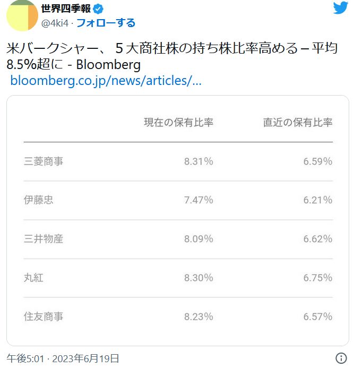Screen dimensions: 354x368
Task: Click the tweet timestamp 午後5:01 · 2023年6月19日
Action: tap(63, 358)
